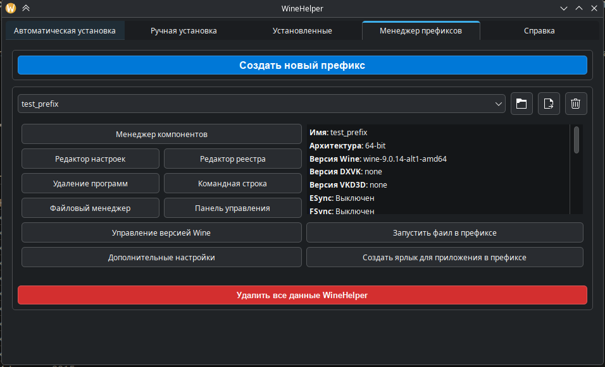Launch Редактор реестра
The image size is (605, 367).
pyautogui.click(x=232, y=159)
